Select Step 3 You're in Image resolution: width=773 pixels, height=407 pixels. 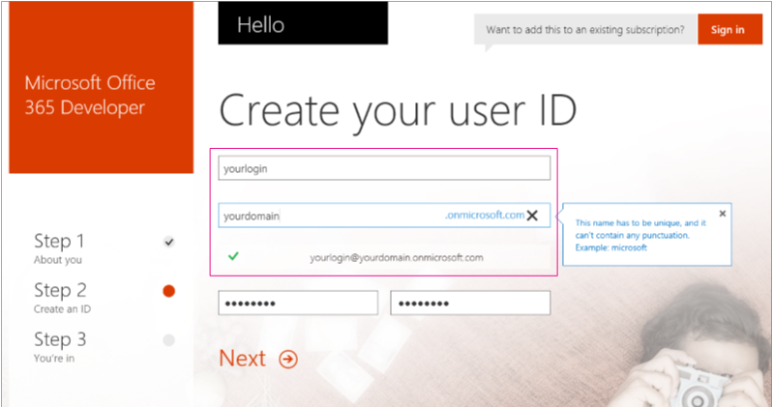60,347
